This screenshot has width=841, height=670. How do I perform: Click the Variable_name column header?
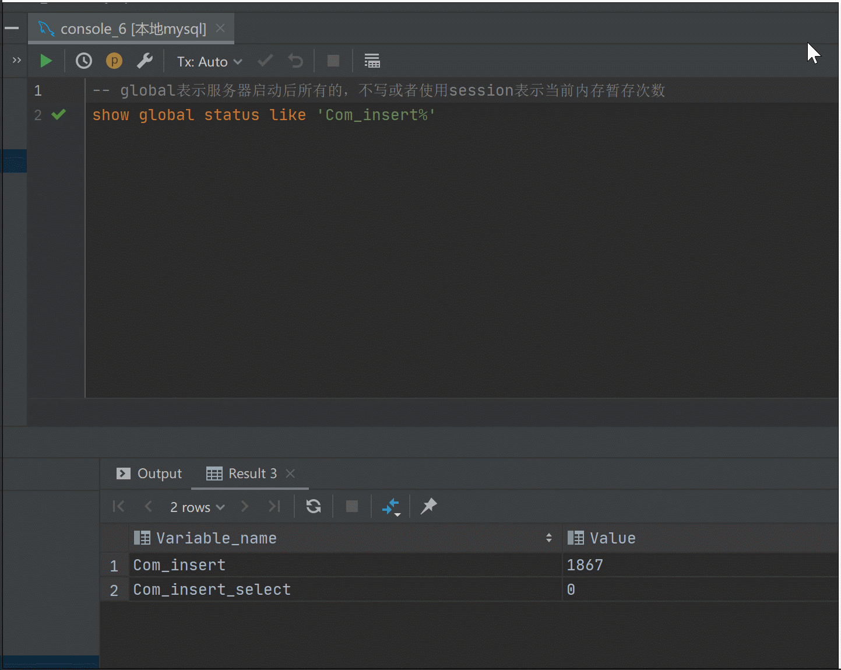pyautogui.click(x=345, y=538)
